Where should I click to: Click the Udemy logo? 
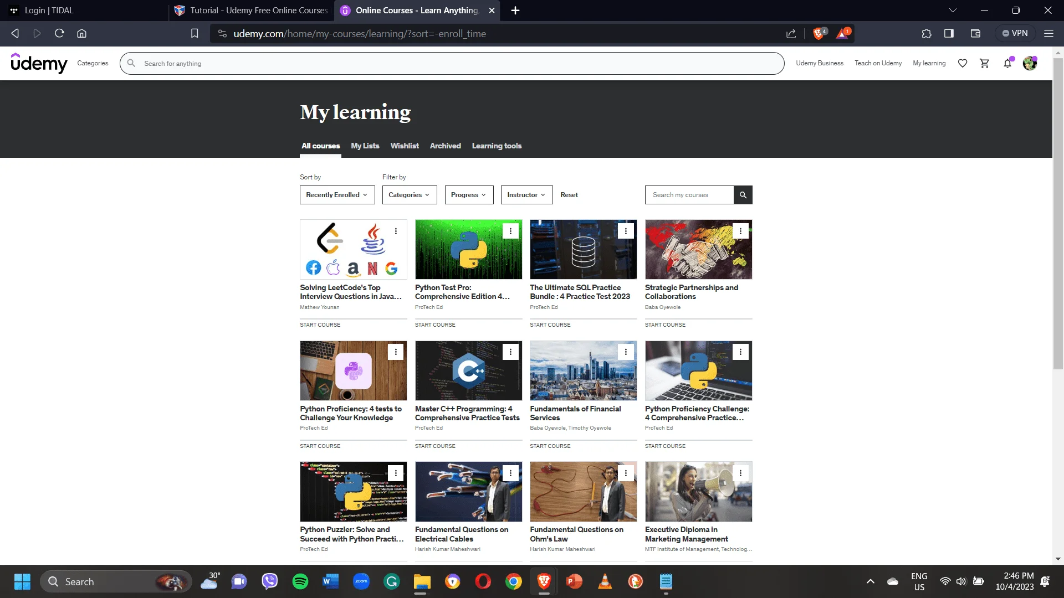39,63
